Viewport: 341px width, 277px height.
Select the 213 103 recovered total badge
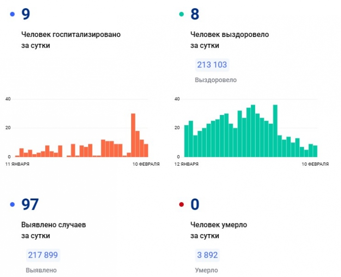click(x=212, y=65)
